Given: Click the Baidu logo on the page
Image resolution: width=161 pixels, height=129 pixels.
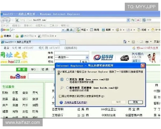Looking at the screenshot, I should 18,76.
